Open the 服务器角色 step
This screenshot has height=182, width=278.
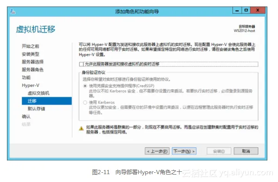pos(33,69)
